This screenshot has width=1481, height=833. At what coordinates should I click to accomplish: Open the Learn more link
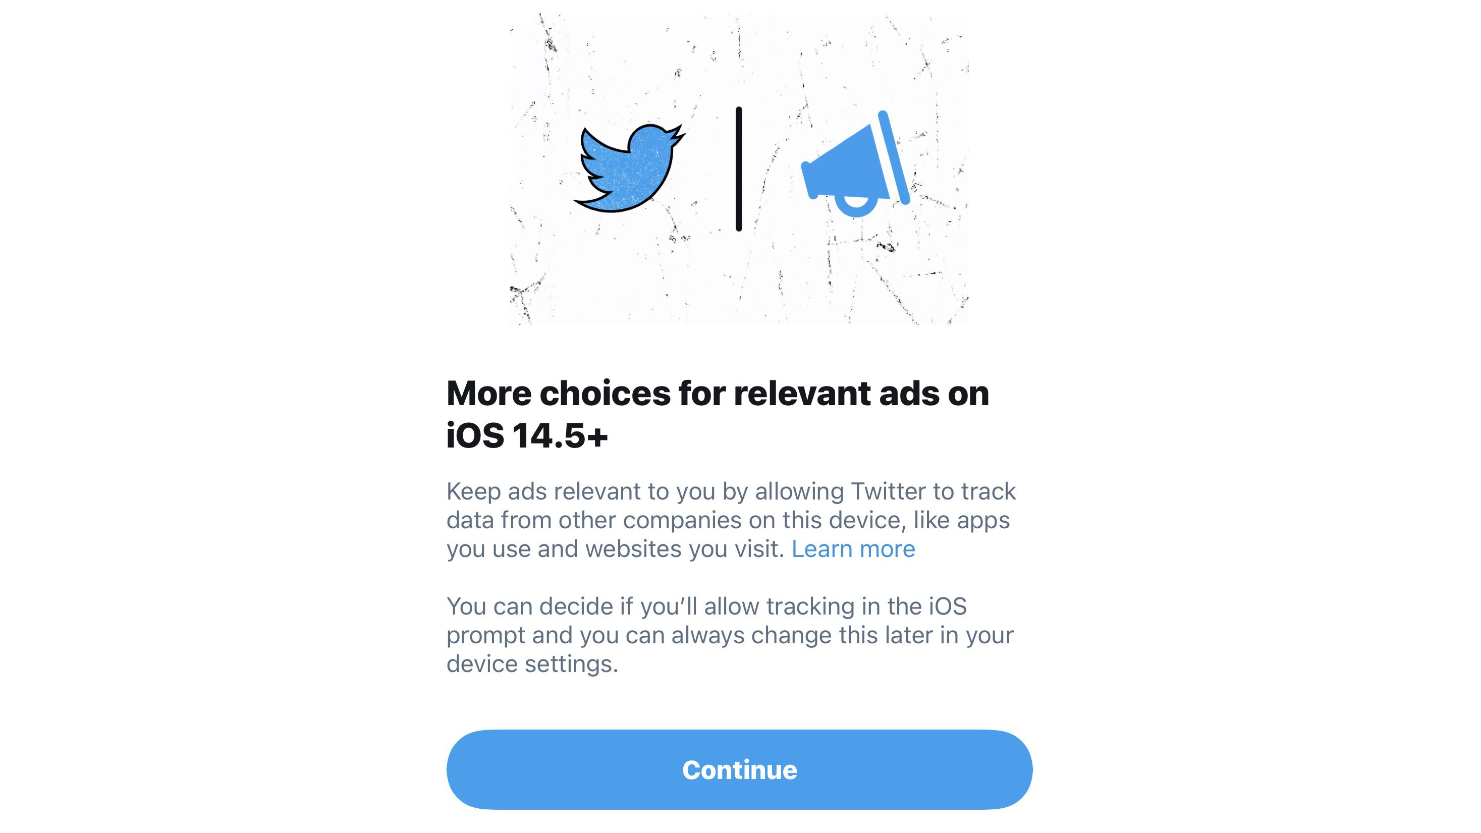tap(853, 549)
